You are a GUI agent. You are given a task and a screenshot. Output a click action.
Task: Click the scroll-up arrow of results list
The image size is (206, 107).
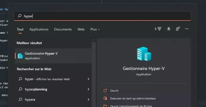(x=94, y=40)
